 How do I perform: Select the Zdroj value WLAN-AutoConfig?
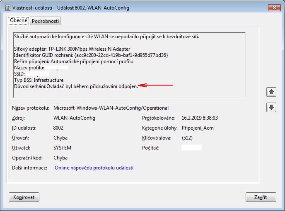(x=74, y=118)
